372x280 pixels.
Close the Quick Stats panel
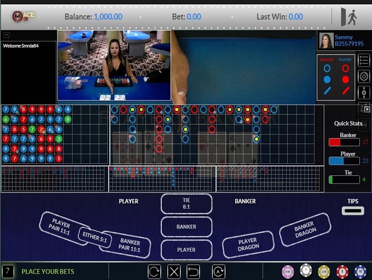367,110
